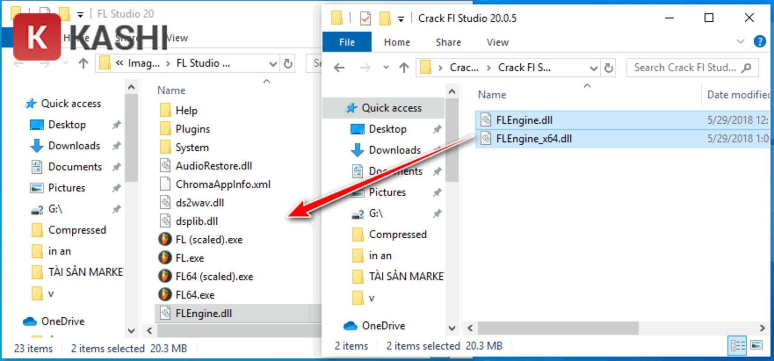The image size is (774, 361).
Task: Click the sidebar scroll-down arrow in the Crack window
Action: [452, 328]
